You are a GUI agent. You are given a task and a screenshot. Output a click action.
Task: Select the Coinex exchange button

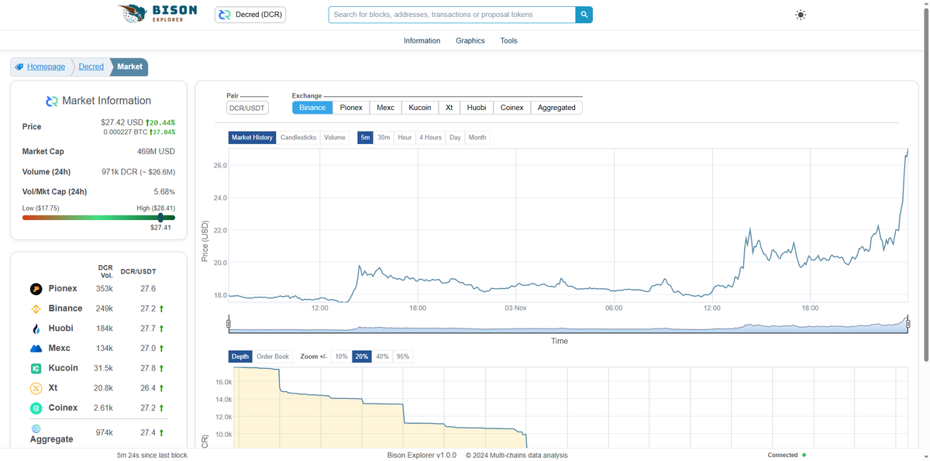512,108
